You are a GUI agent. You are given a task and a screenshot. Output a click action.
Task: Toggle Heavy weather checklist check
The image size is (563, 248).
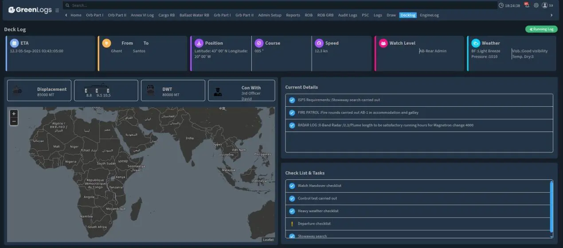click(292, 211)
